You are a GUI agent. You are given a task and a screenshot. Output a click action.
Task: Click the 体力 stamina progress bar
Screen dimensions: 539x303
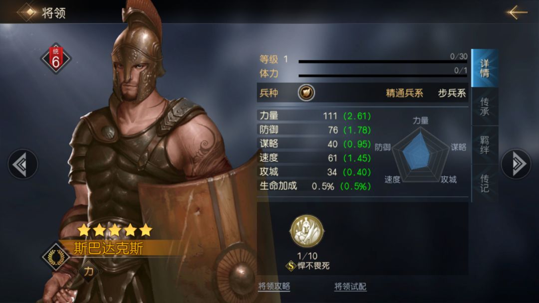click(383, 75)
